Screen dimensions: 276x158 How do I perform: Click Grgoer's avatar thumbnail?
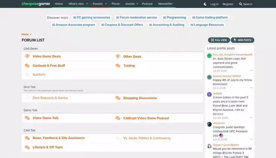click(x=209, y=146)
